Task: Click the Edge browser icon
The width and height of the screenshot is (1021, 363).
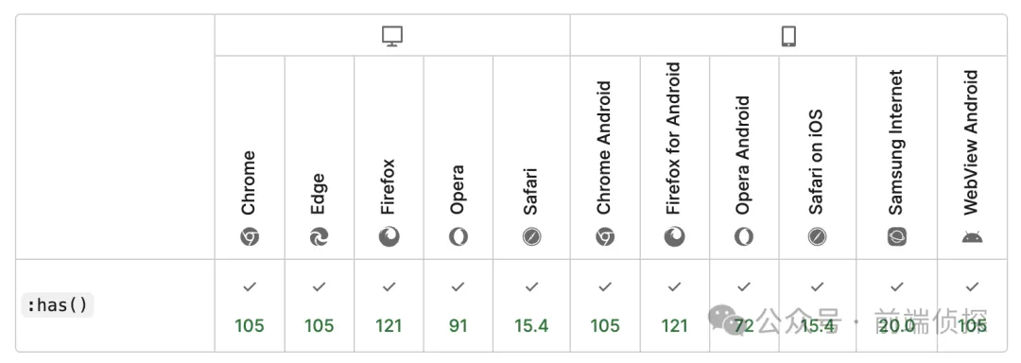Action: tap(320, 236)
